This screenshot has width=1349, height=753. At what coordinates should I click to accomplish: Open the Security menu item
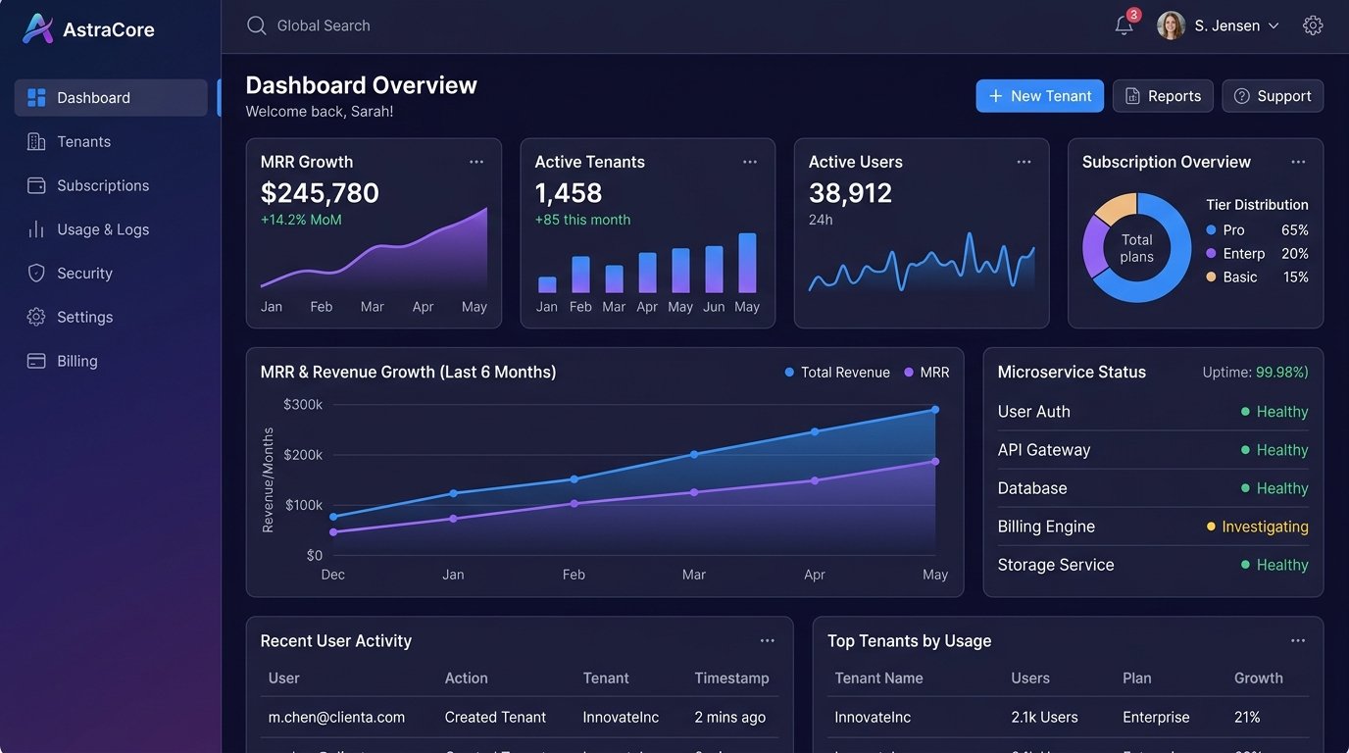coord(111,274)
